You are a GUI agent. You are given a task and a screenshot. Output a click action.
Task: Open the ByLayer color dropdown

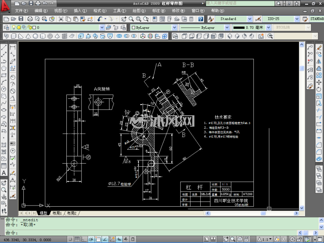(175, 28)
